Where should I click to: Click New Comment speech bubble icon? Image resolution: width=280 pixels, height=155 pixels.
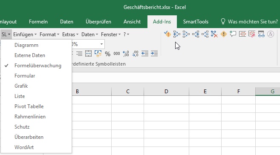(233, 34)
